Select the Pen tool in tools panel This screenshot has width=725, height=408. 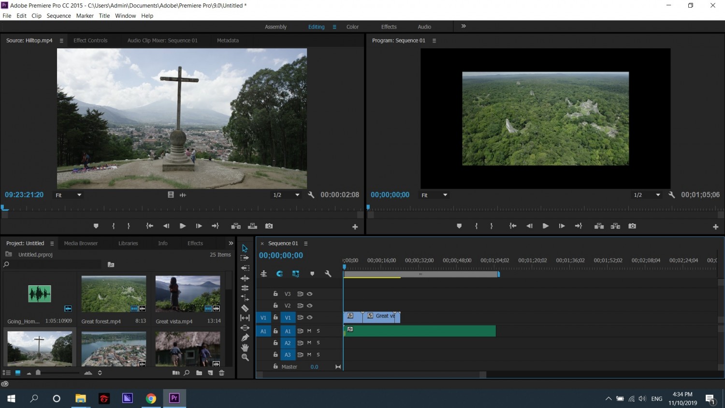245,337
